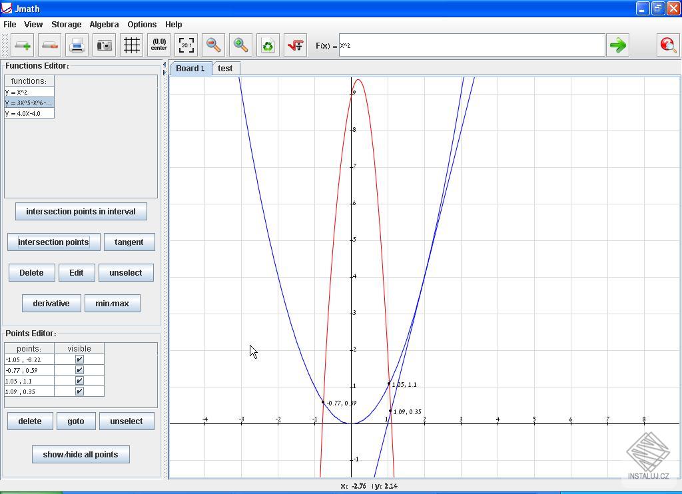Image resolution: width=682 pixels, height=494 pixels.
Task: Click the tangent button
Action: (x=129, y=242)
